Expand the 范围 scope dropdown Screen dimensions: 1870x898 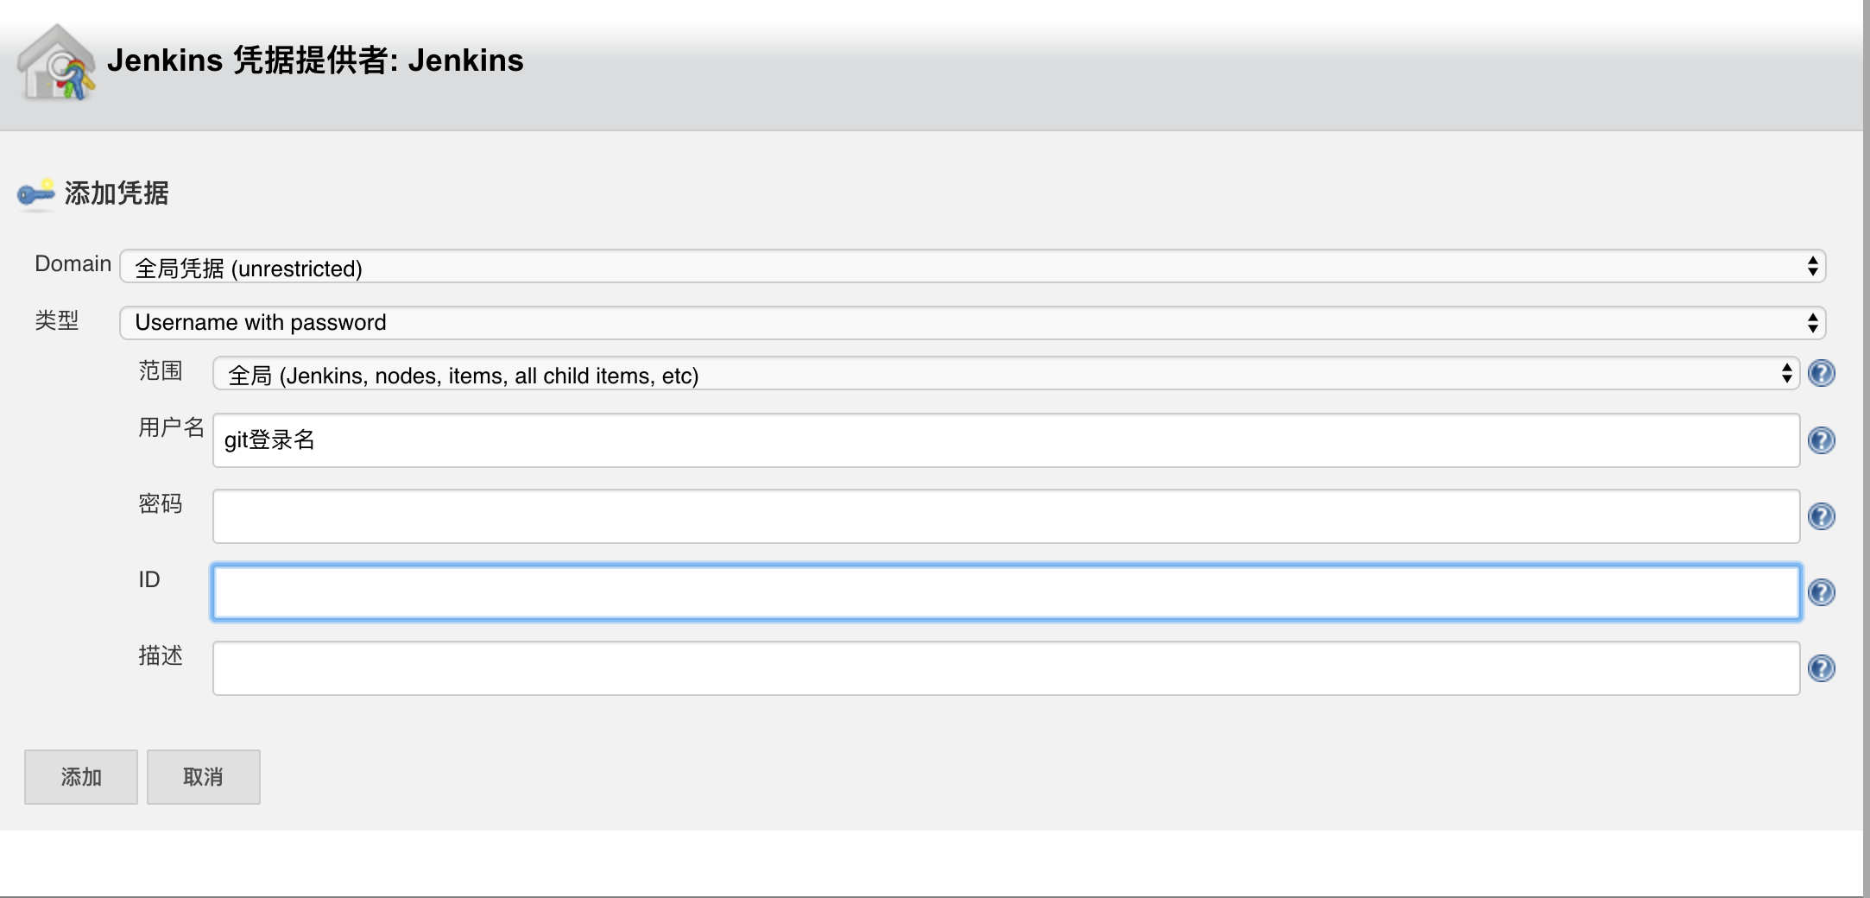[x=1007, y=374]
